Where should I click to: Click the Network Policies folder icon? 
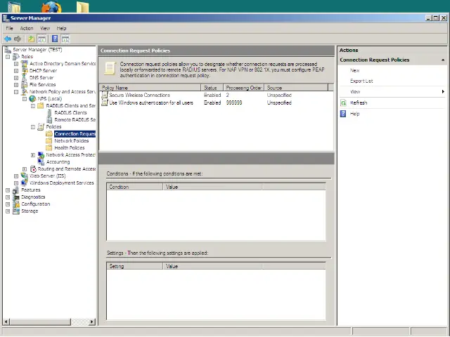click(x=49, y=140)
